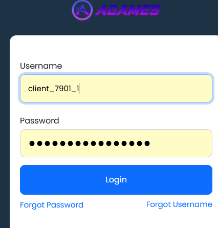This screenshot has height=228, width=218.
Task: Open the Forgot Username link
Action: (179, 204)
